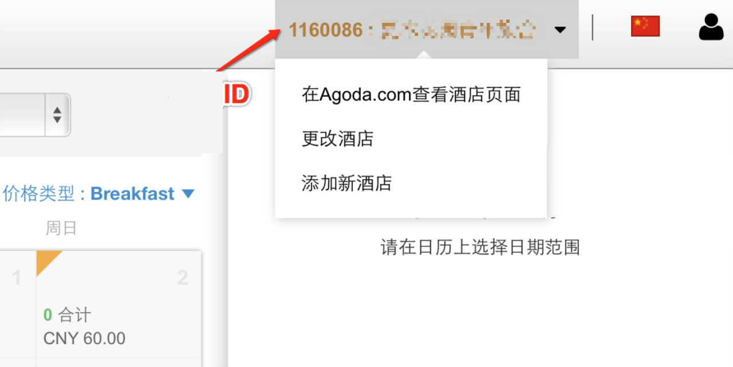Click the green 0 合计 count
The width and height of the screenshot is (733, 367).
click(x=67, y=315)
